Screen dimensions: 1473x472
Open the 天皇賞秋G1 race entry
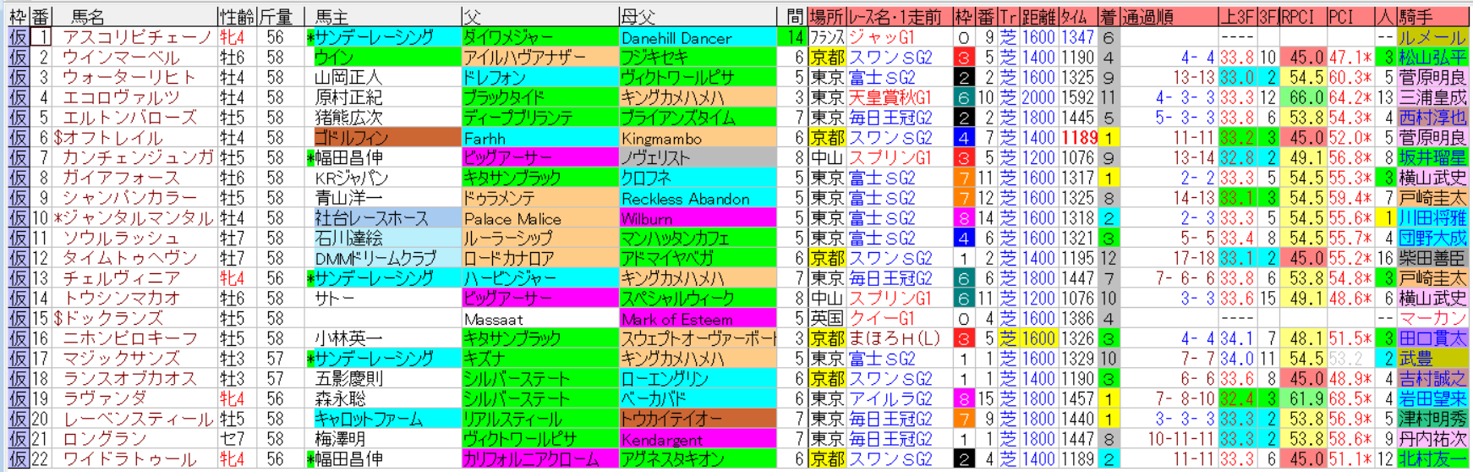tap(890, 97)
